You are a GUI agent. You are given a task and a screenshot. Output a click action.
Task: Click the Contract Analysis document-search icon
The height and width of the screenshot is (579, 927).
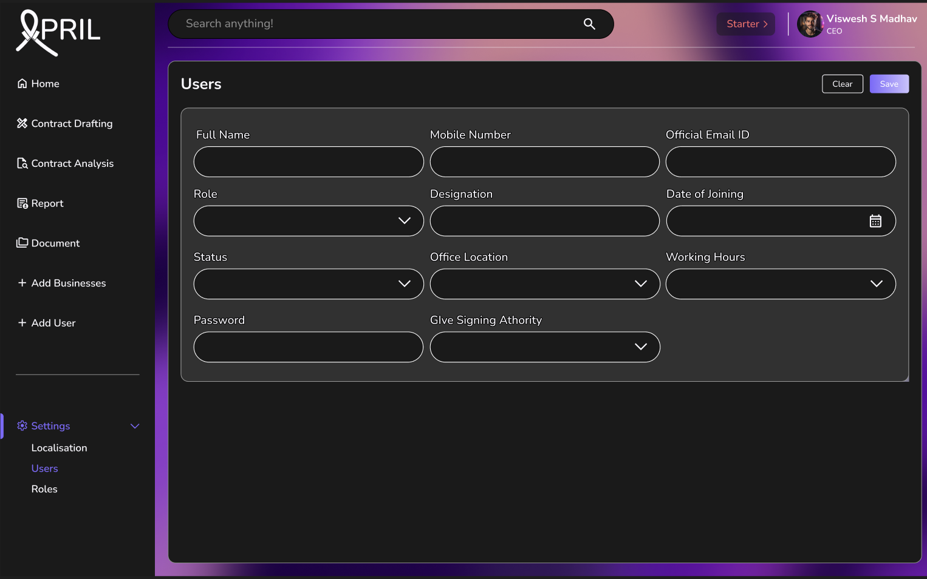click(22, 163)
